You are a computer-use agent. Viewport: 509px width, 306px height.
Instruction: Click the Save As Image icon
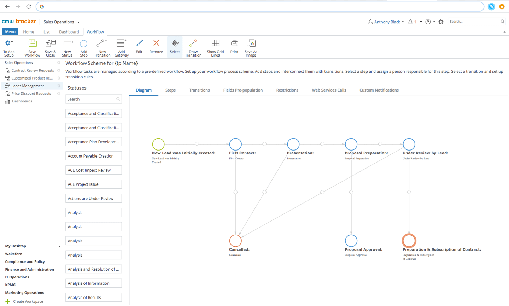(x=251, y=47)
